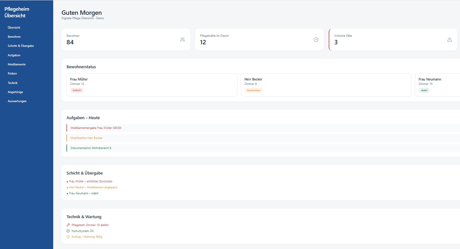This screenshot has width=460, height=249.
Task: Open Frau Müller's resident card
Action: [152, 85]
